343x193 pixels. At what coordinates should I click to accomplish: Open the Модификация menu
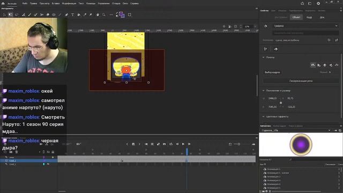pyautogui.click(x=69, y=4)
